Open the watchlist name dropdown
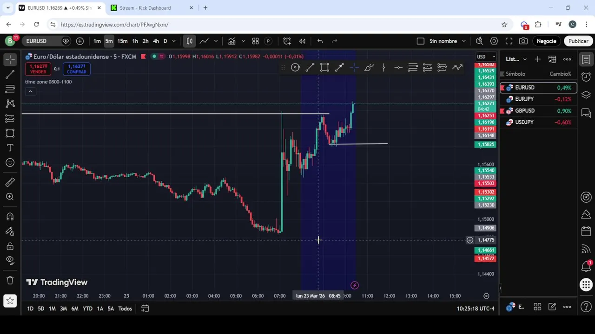Viewport: 595px width, 334px height. (516, 59)
